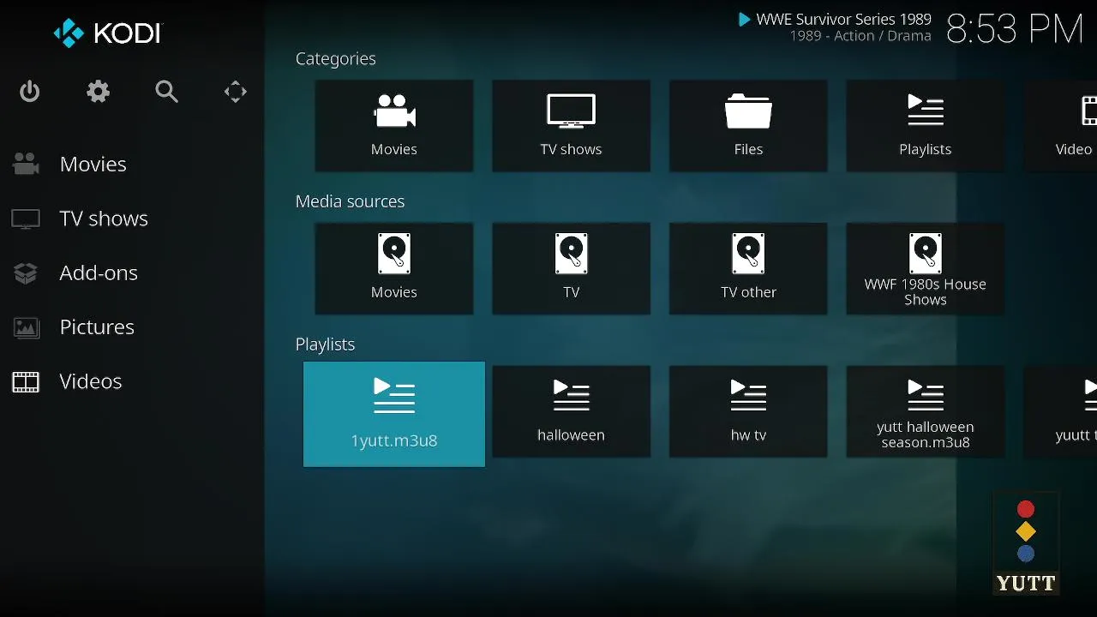Open the TV media source tile
Viewport: 1097px width, 617px height.
click(x=572, y=269)
